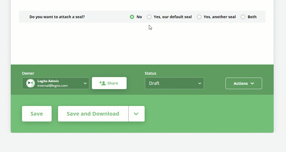Open the Status dropdown set to Draft
This screenshot has width=286, height=152.
click(174, 83)
